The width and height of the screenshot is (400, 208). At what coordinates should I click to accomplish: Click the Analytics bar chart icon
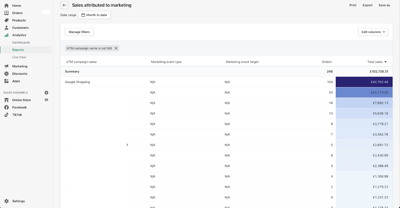(x=6, y=35)
